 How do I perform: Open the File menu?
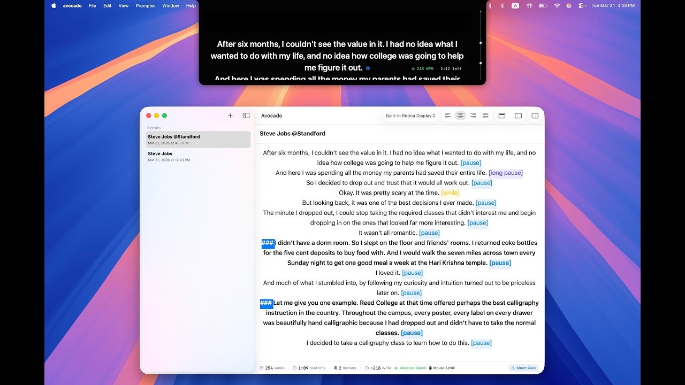[93, 5]
